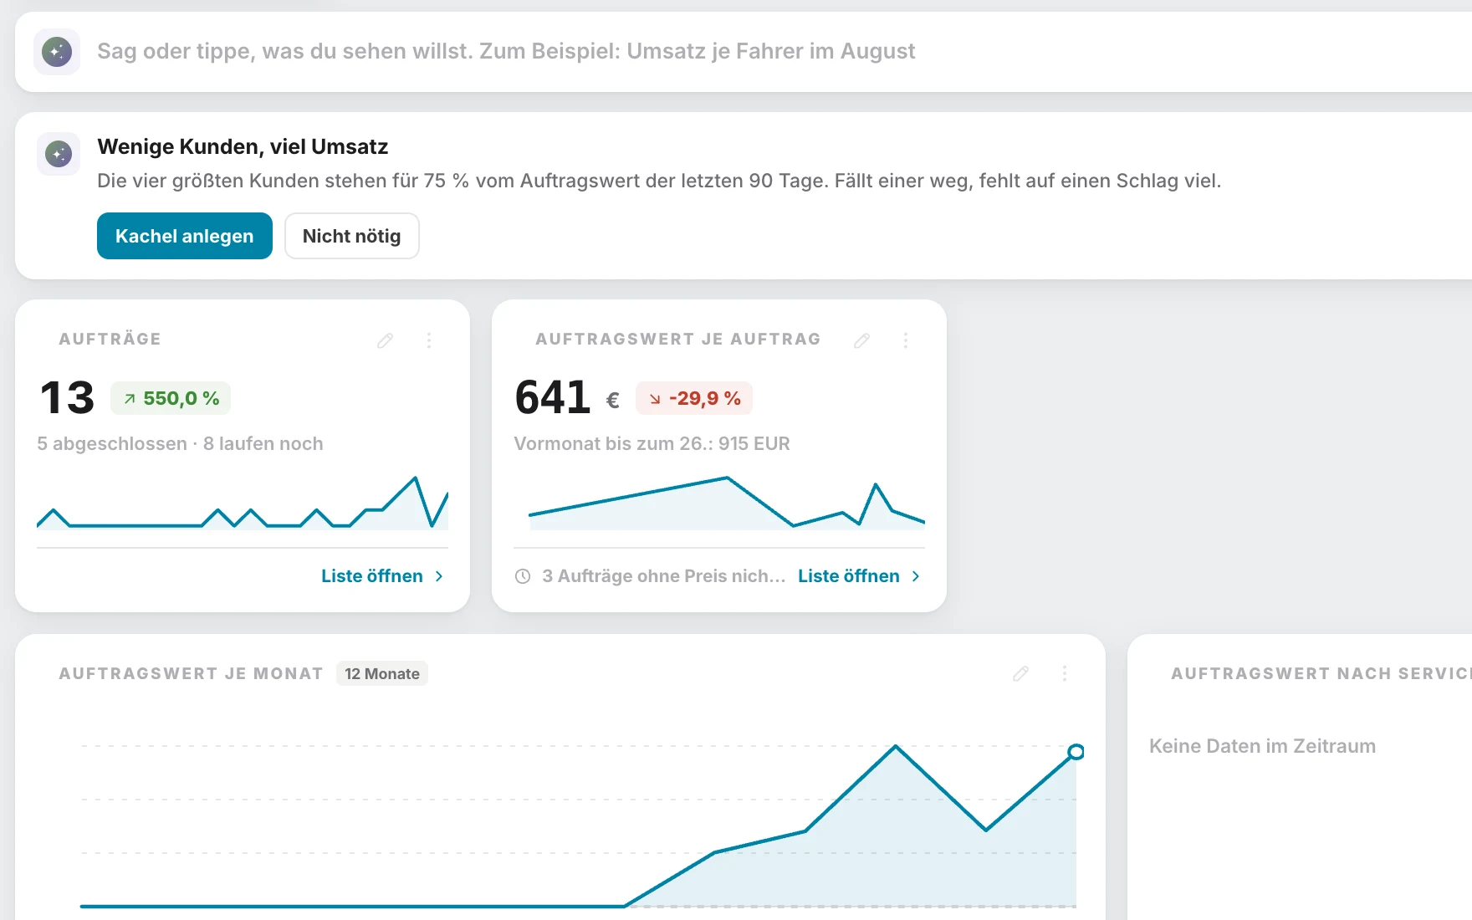Click the clock icon beside Aufträge ohne Preis
Viewport: 1472px width, 920px height.
click(523, 576)
